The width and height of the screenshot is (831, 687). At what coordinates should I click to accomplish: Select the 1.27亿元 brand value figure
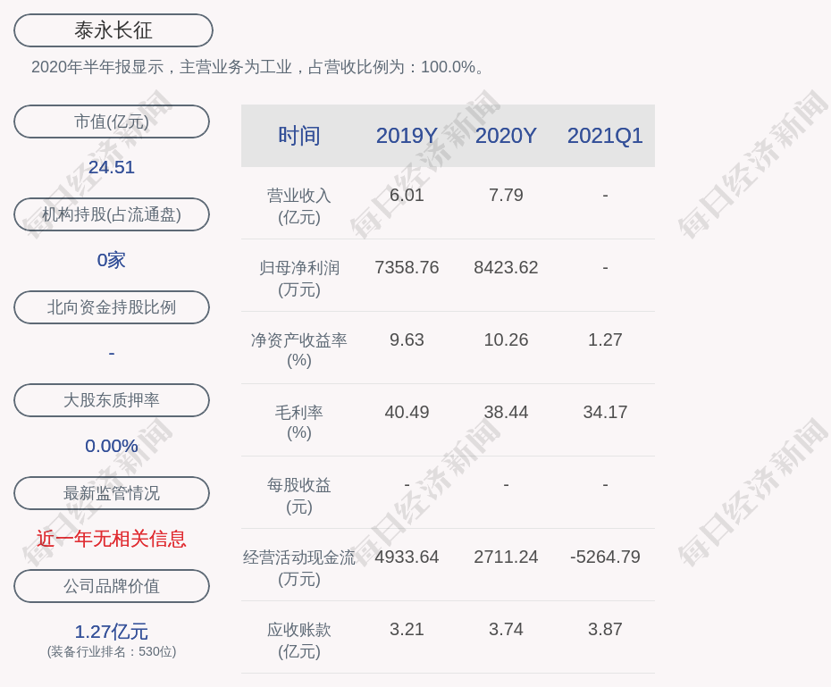pyautogui.click(x=112, y=632)
